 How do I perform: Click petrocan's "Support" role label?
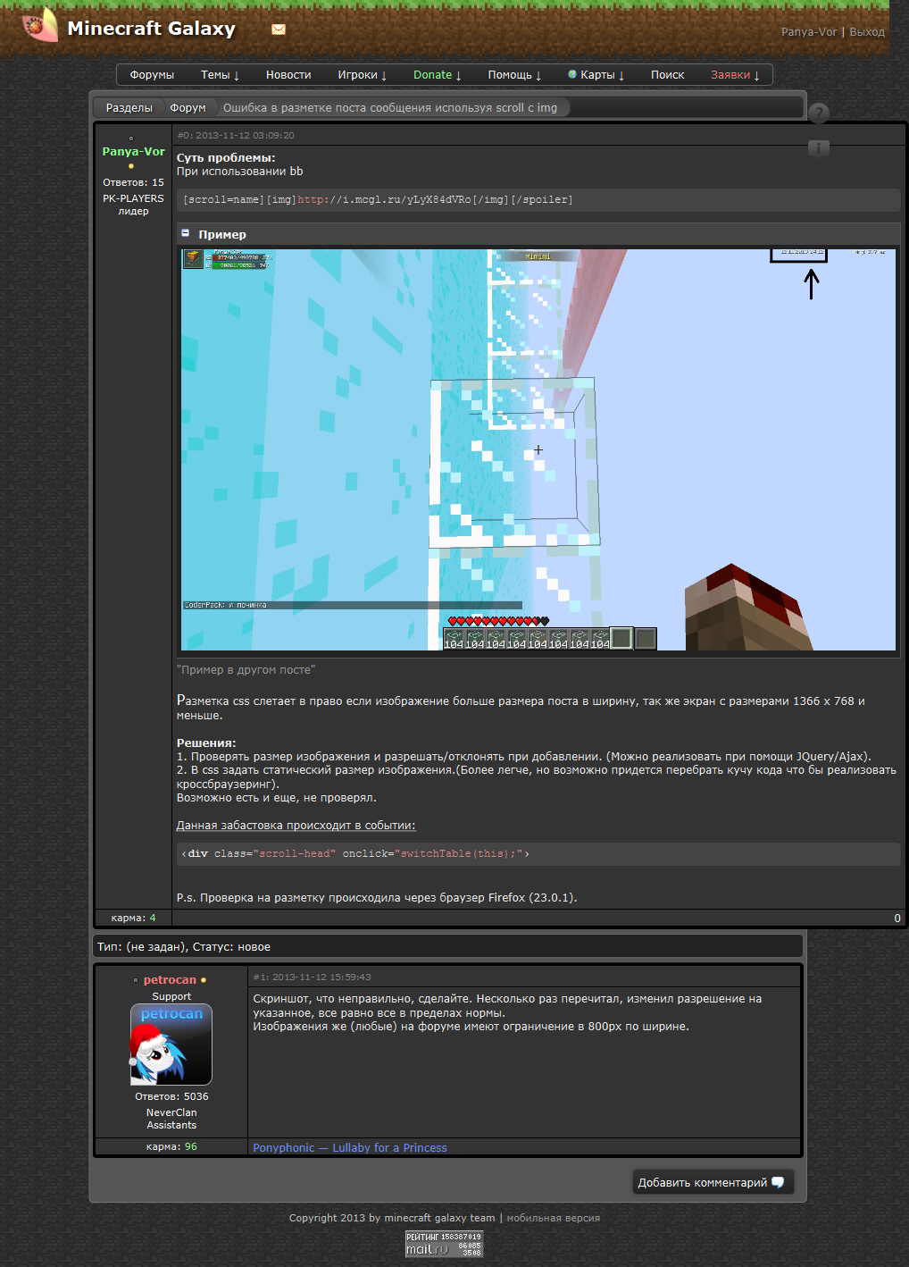coord(171,996)
